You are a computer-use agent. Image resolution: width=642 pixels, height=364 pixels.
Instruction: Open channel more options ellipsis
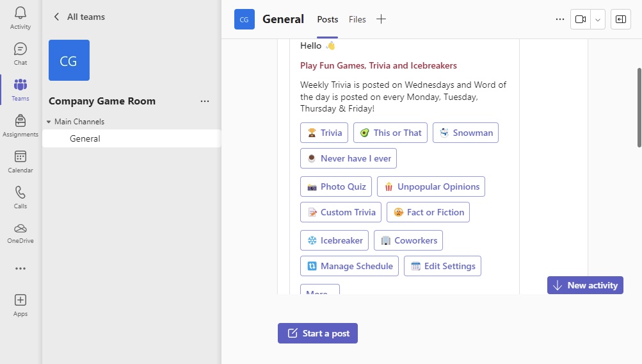pyautogui.click(x=559, y=19)
